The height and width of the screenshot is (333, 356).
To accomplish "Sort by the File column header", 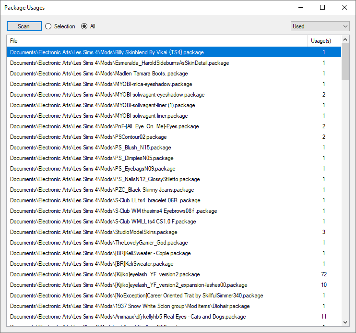I will 157,41.
